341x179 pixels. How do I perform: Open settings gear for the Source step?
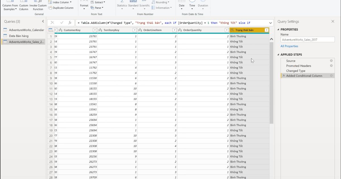click(x=331, y=61)
